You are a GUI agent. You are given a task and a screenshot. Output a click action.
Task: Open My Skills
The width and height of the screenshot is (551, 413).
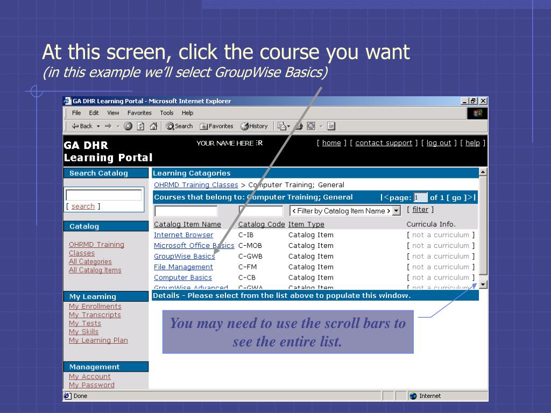83,332
